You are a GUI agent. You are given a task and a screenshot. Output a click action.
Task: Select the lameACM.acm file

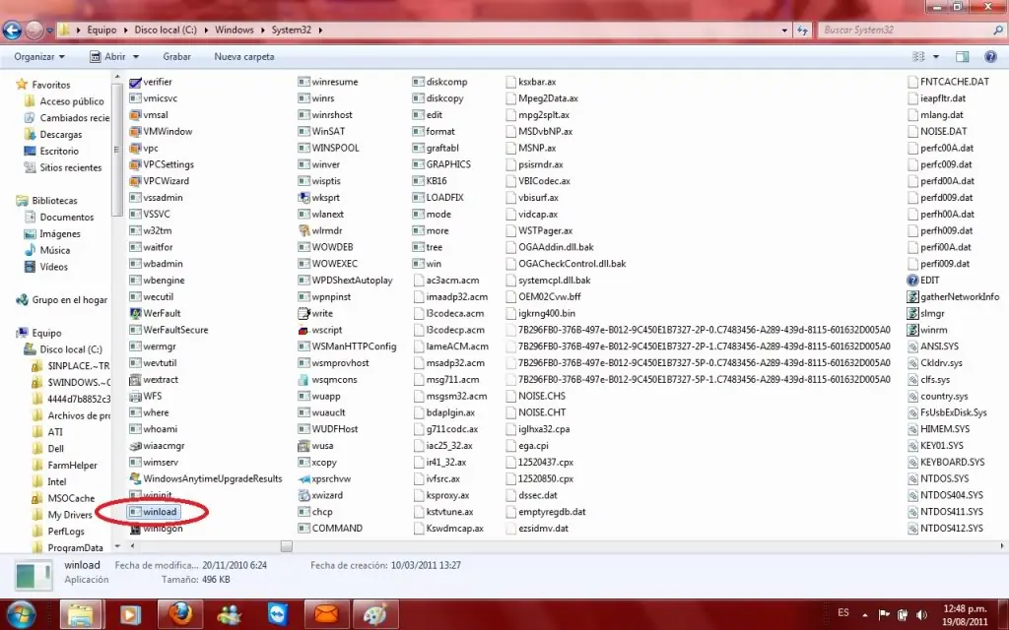(449, 346)
